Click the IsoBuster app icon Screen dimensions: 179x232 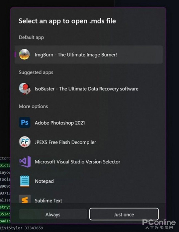[25, 88]
